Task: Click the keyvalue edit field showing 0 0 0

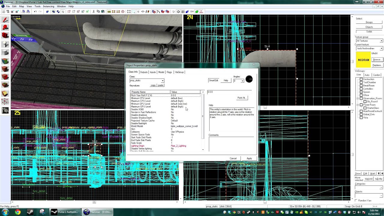Action: click(229, 92)
